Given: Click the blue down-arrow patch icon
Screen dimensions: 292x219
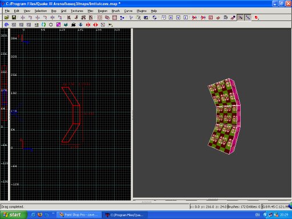Looking at the screenshot, I should click(80, 25).
